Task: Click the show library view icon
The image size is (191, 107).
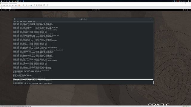Action: point(34,5)
